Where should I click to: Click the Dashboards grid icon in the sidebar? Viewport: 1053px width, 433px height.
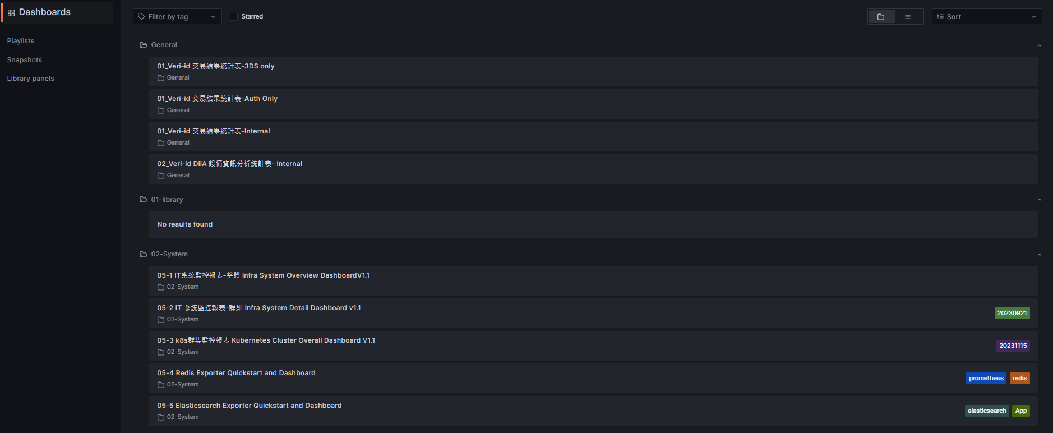pos(11,12)
